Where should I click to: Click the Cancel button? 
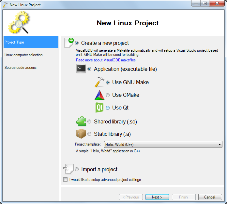pyautogui.click(x=210, y=197)
